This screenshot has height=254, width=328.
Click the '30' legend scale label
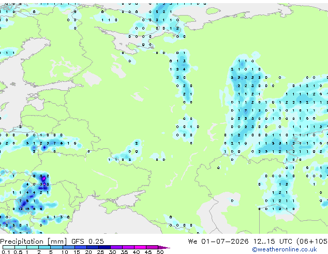(112, 252)
